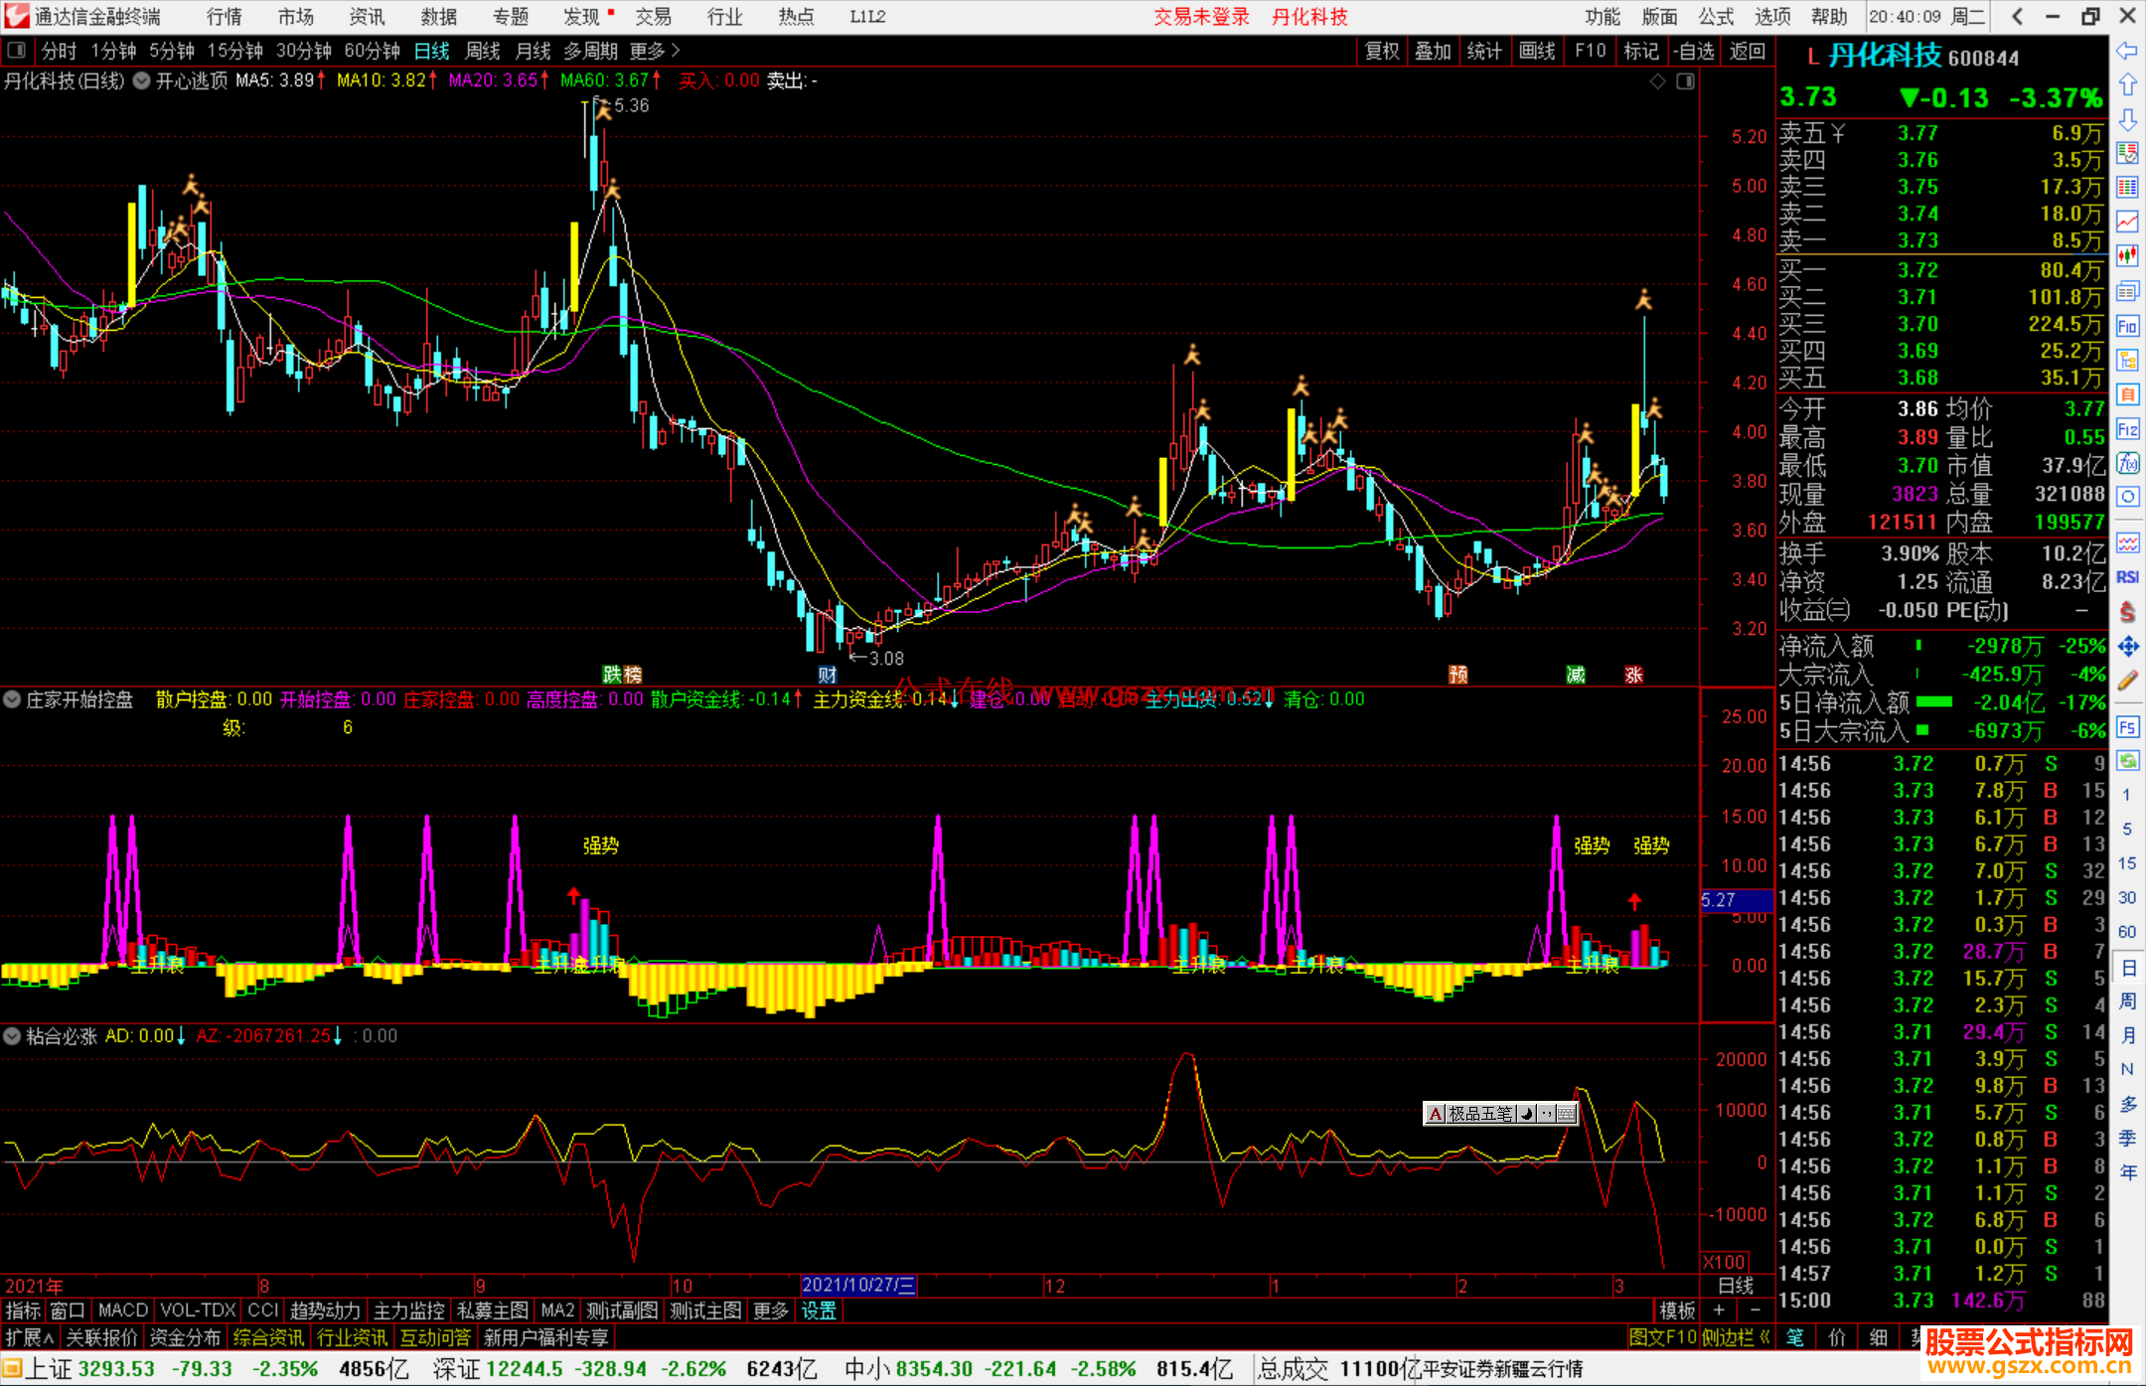The height and width of the screenshot is (1386, 2146).
Task: Open the f(x) formula icon in sidebar
Action: [x=2127, y=463]
